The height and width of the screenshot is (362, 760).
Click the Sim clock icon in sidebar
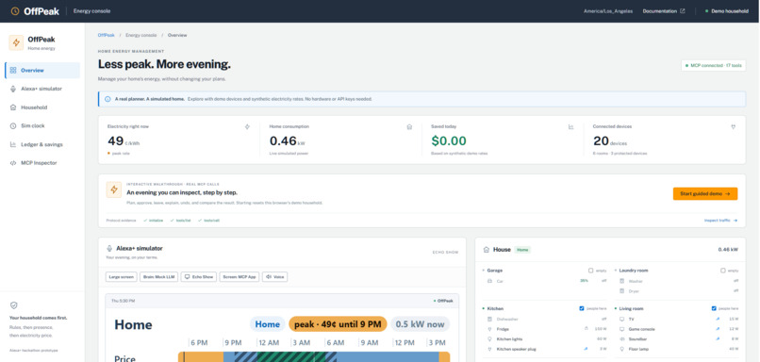coord(13,126)
